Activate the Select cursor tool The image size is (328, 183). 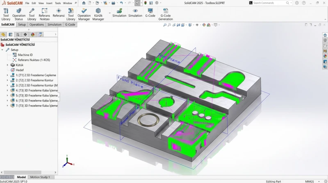[x=137, y=3]
